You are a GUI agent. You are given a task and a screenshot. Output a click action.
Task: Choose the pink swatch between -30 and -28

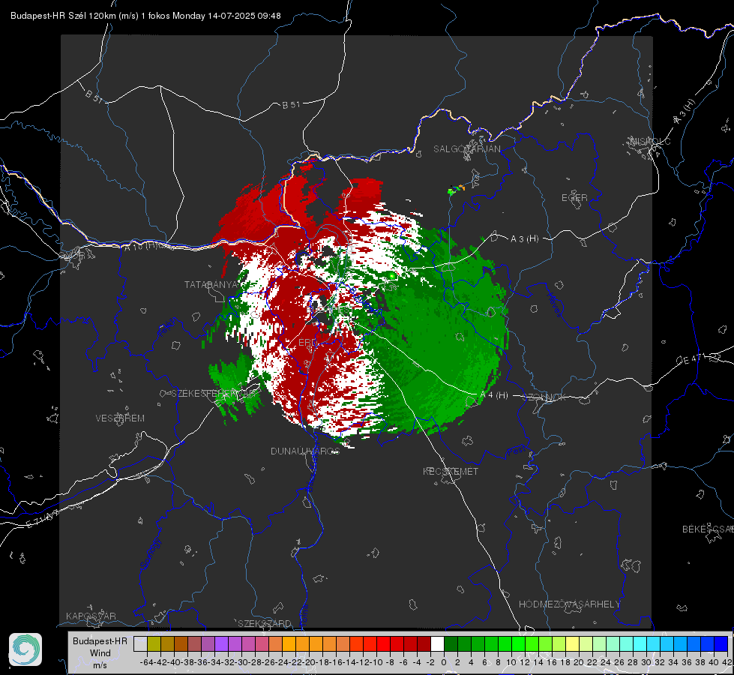pos(248,643)
